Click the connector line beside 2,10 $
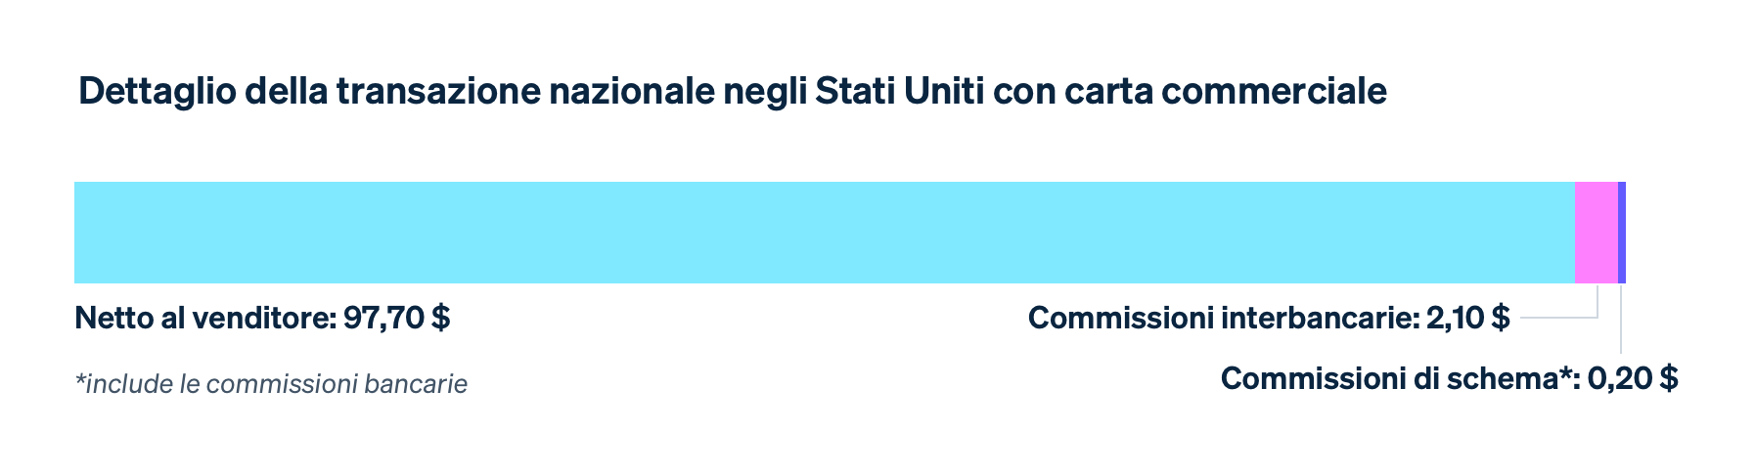Image resolution: width=1755 pixels, height=475 pixels. click(1555, 318)
